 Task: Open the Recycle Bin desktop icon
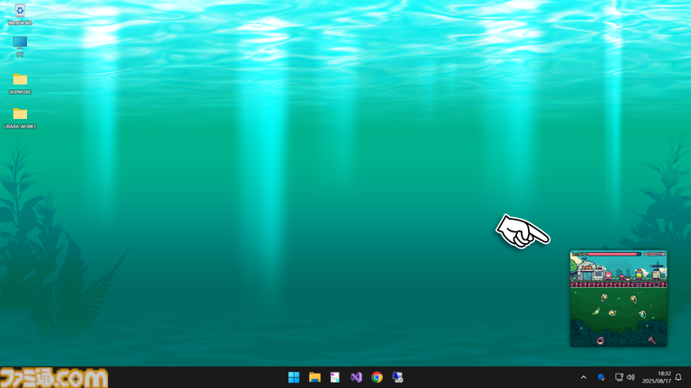click(x=20, y=13)
